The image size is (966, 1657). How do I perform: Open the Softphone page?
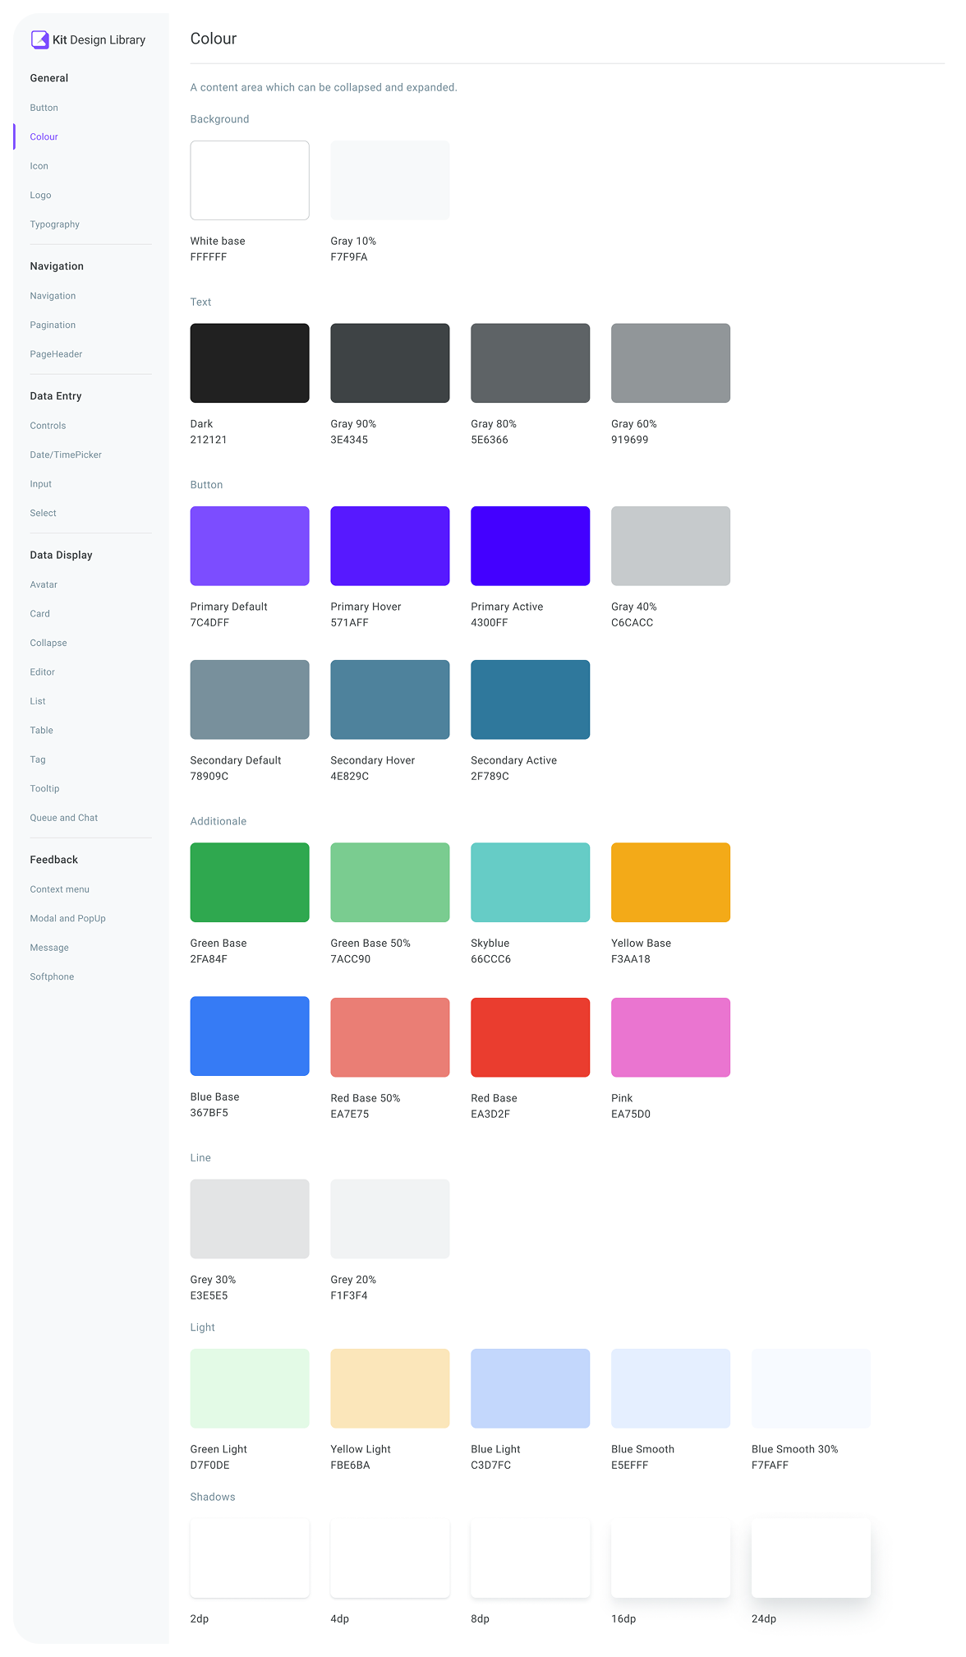(53, 976)
